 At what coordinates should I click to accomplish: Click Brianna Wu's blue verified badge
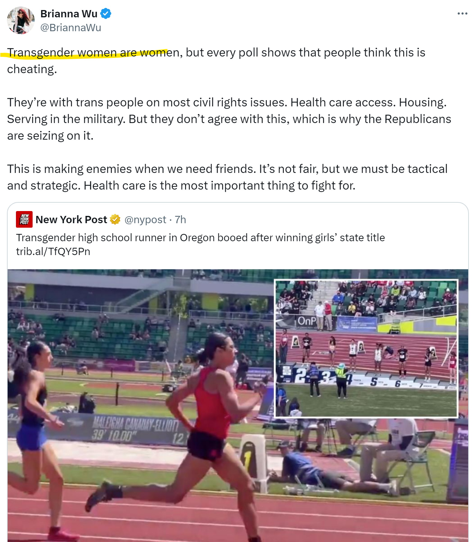tap(106, 14)
